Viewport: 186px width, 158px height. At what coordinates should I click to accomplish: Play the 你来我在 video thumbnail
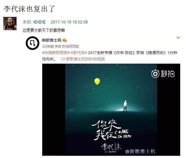click(x=111, y=110)
